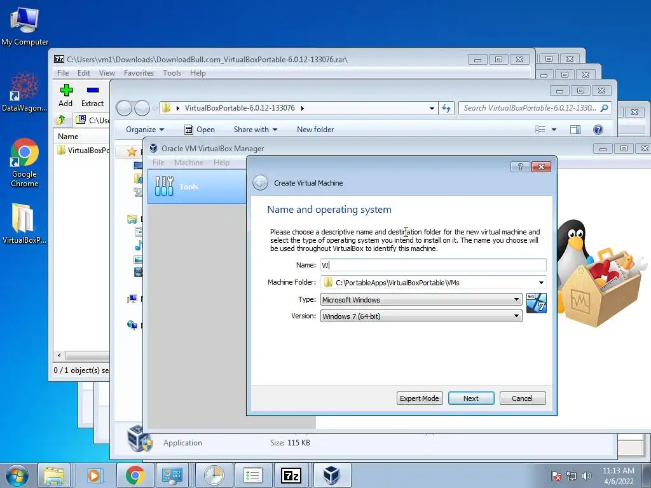Image resolution: width=651 pixels, height=488 pixels.
Task: Click the Extract icon in 7-Zip
Action: click(93, 90)
